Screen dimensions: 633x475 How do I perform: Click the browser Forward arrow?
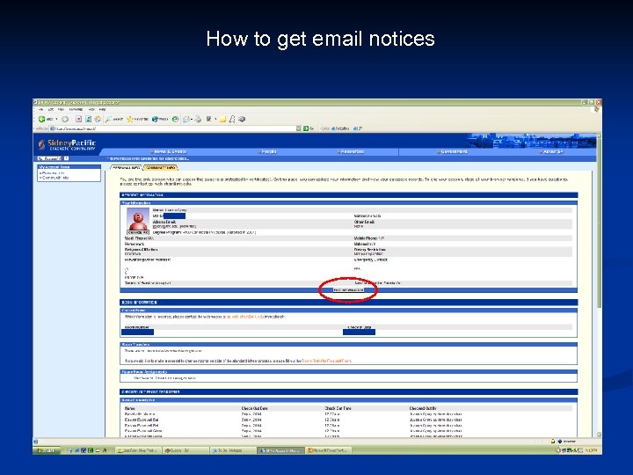click(x=65, y=119)
